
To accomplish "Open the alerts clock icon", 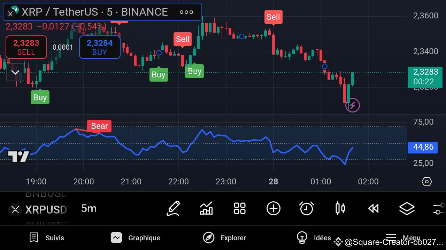I will pyautogui.click(x=307, y=208).
